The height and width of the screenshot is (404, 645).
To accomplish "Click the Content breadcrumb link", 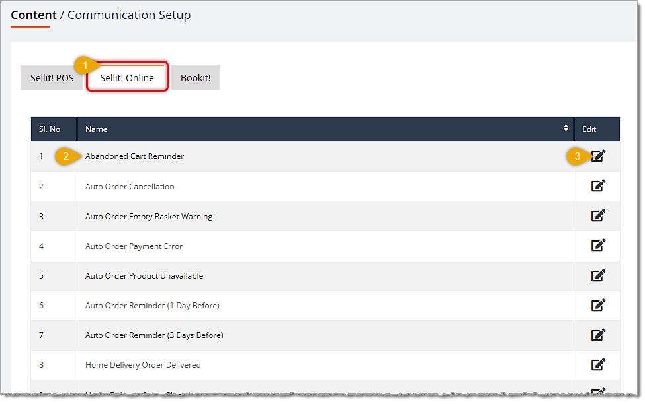I will pyautogui.click(x=34, y=15).
